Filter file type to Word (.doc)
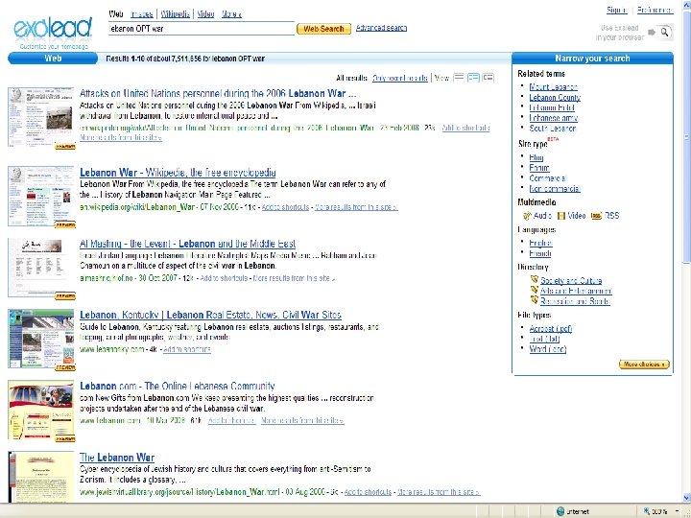The height and width of the screenshot is (518, 691). click(x=547, y=349)
